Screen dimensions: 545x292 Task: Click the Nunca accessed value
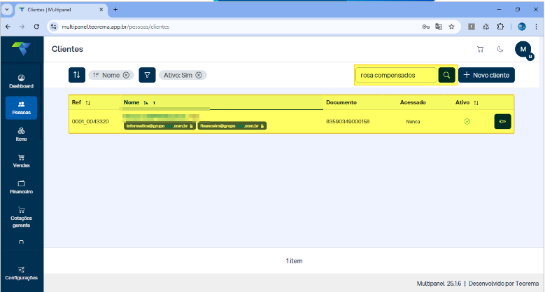pos(413,121)
